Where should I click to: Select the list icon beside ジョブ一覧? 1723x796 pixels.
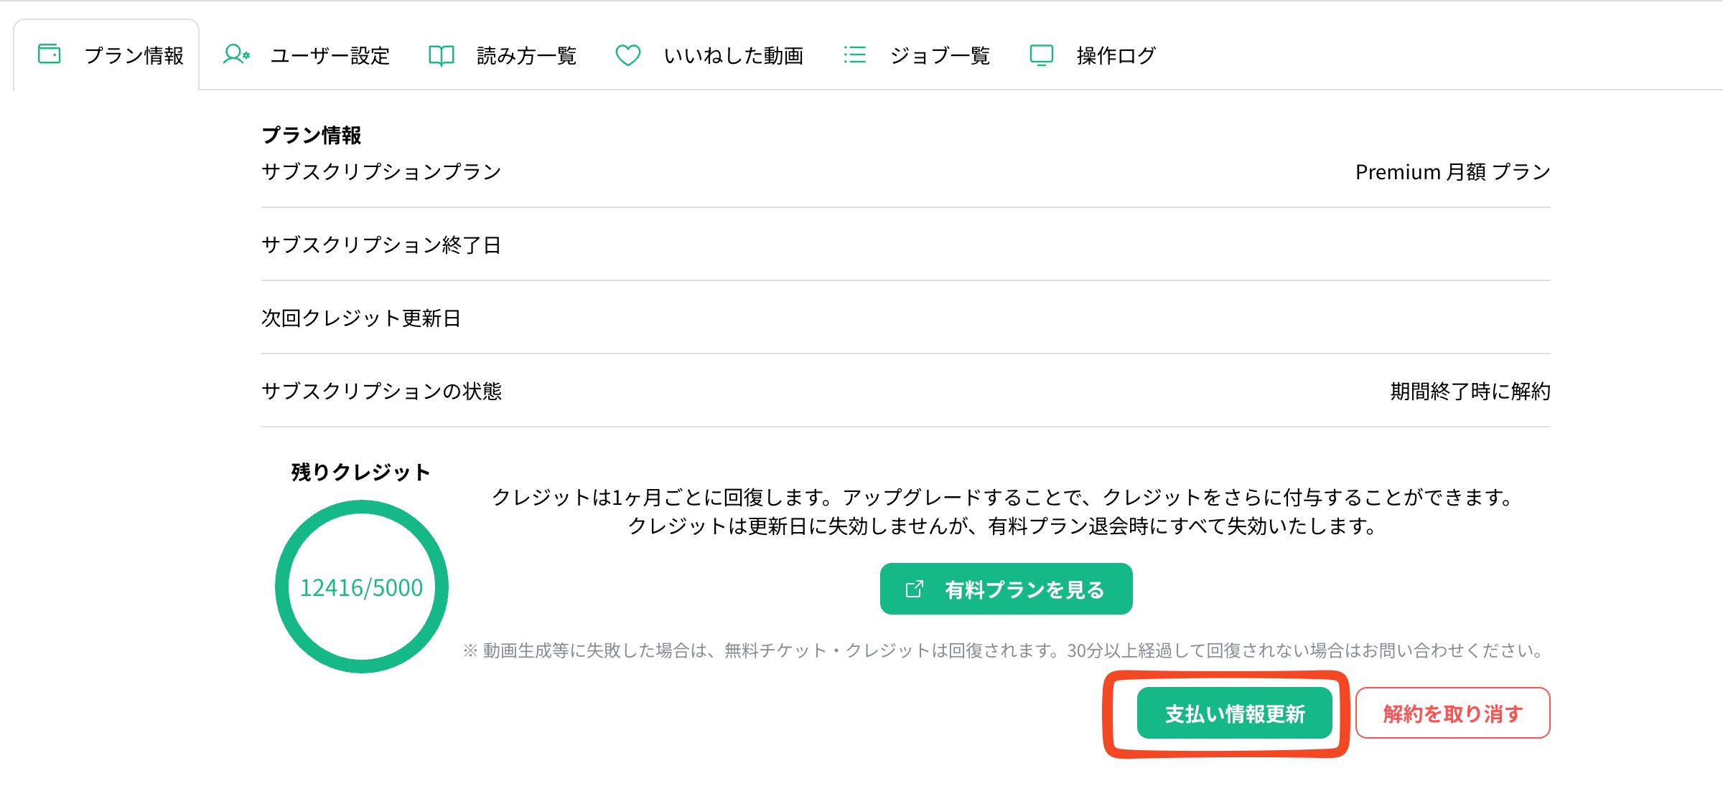pyautogui.click(x=854, y=54)
